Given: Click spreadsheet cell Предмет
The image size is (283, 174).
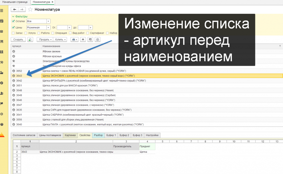Looking at the screenshot, I should 147,146.
